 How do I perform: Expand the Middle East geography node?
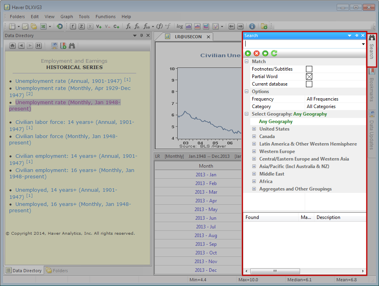[254, 174]
